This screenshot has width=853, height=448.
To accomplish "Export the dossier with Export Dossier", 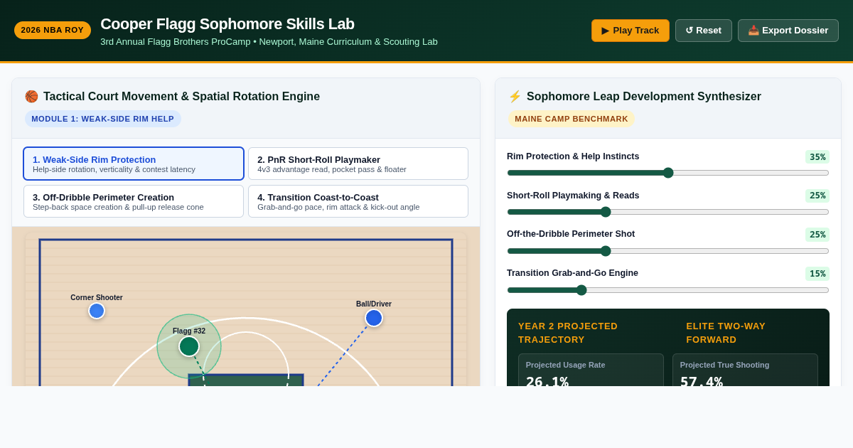I will (788, 31).
